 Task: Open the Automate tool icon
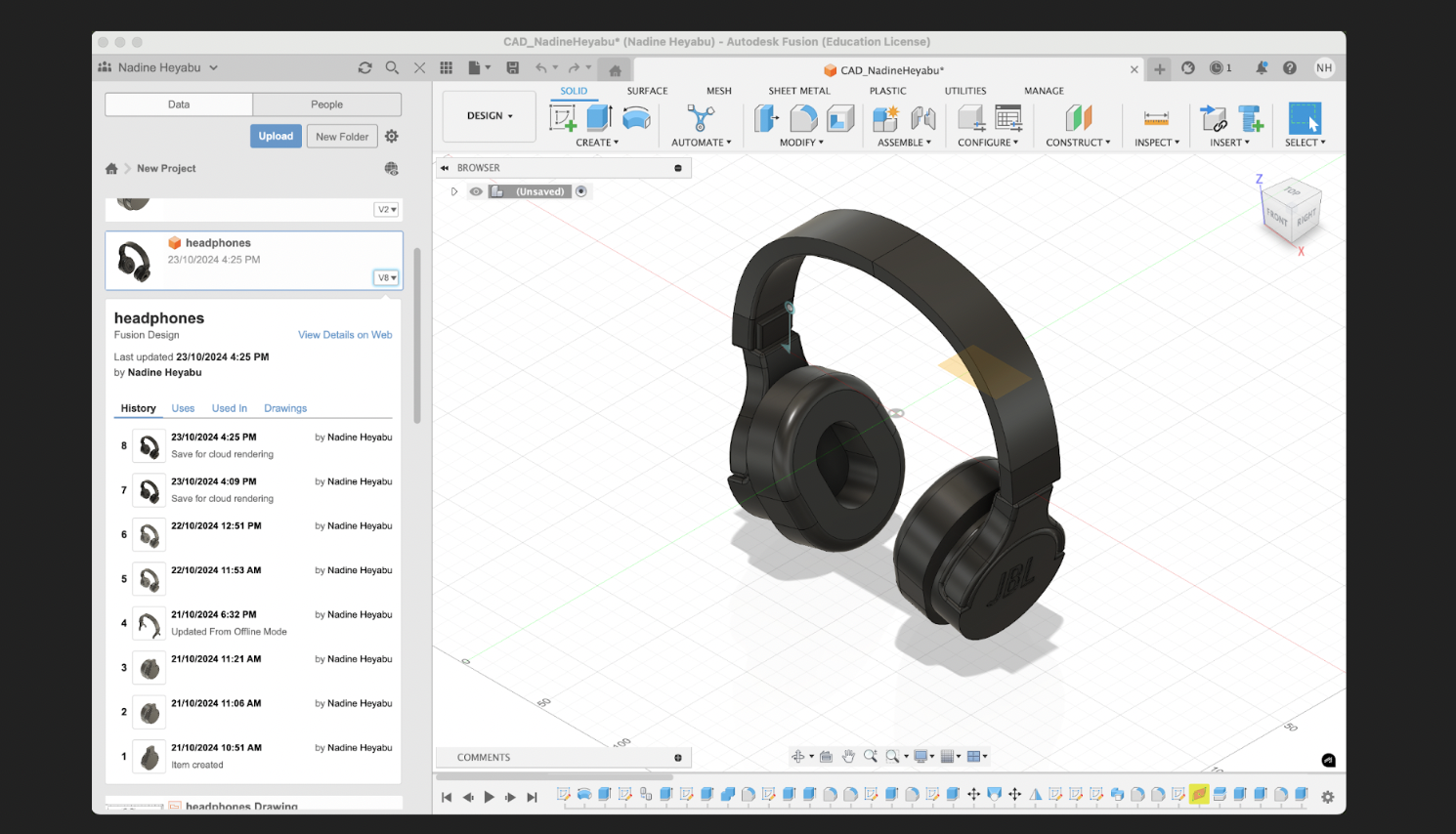pyautogui.click(x=700, y=118)
